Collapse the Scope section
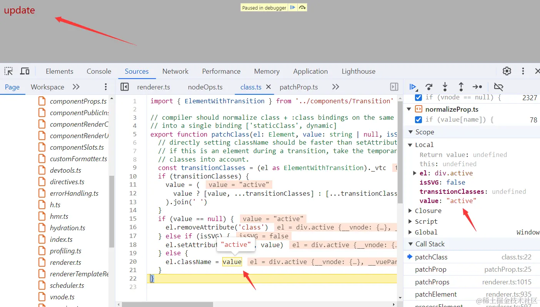Screen dimensions: 540x307 [x=410, y=132]
